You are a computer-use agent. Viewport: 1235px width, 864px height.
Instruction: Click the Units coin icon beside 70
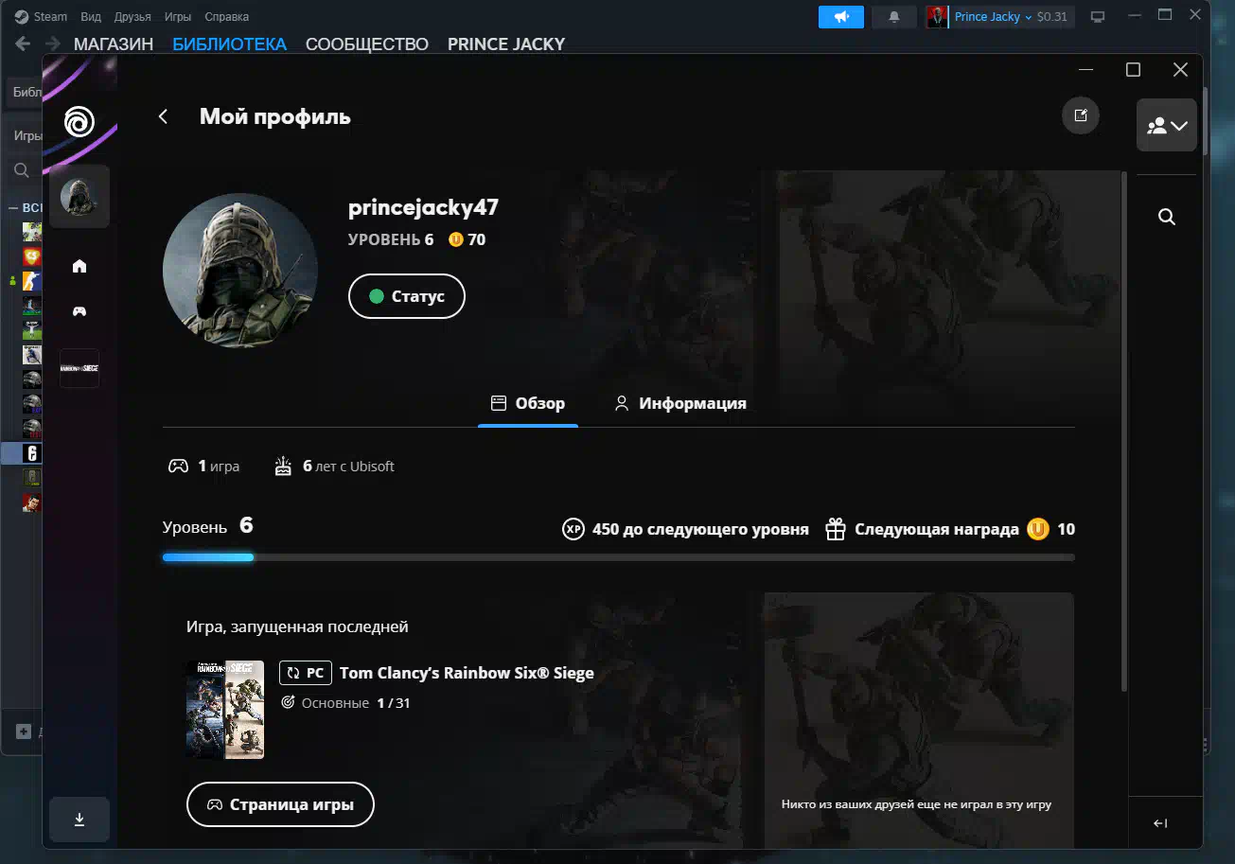[456, 239]
